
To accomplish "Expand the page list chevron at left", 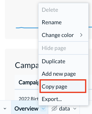I will tap(5, 108).
